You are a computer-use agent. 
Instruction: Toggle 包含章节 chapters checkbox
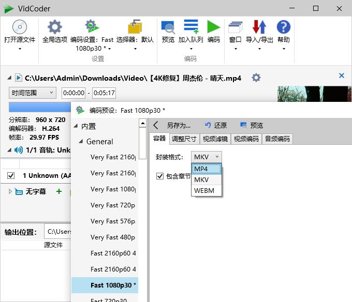(x=160, y=176)
